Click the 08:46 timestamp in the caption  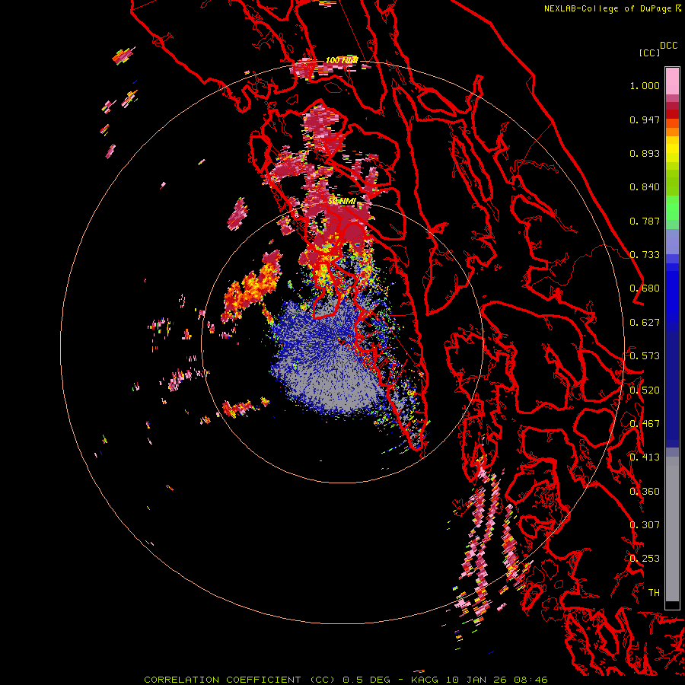tap(531, 680)
